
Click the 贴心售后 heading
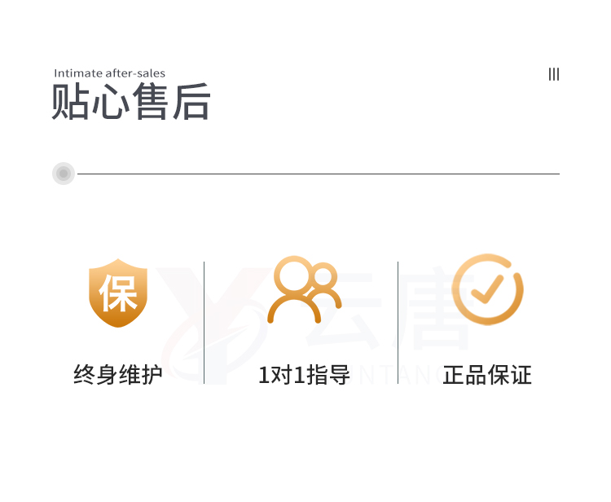click(x=131, y=101)
